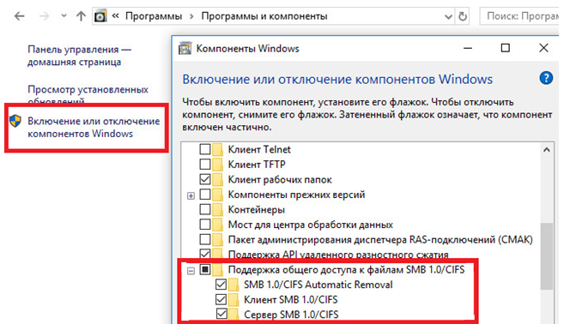Uncheck Сервер SMB 1.0/CIFS

[221, 315]
